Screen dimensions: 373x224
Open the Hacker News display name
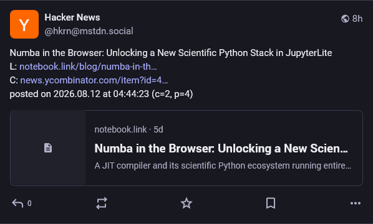pos(72,17)
